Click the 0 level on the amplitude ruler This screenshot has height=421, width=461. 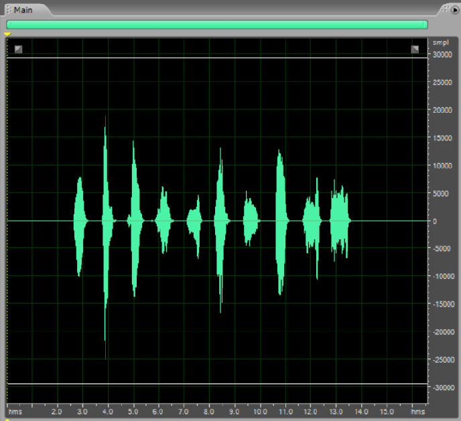[x=435, y=221]
